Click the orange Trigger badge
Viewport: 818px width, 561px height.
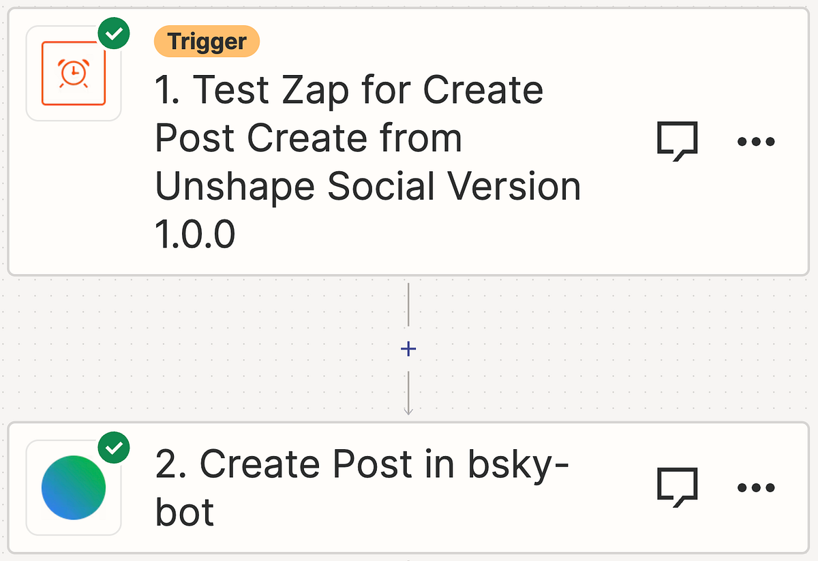pos(207,41)
